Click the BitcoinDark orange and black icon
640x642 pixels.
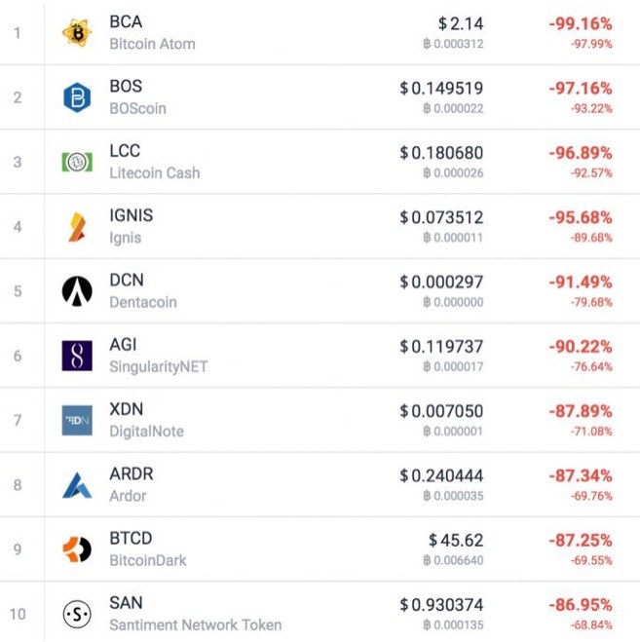click(x=77, y=549)
